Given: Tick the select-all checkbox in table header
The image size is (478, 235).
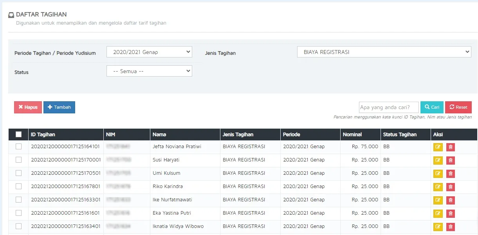Looking at the screenshot, I should click(x=18, y=134).
